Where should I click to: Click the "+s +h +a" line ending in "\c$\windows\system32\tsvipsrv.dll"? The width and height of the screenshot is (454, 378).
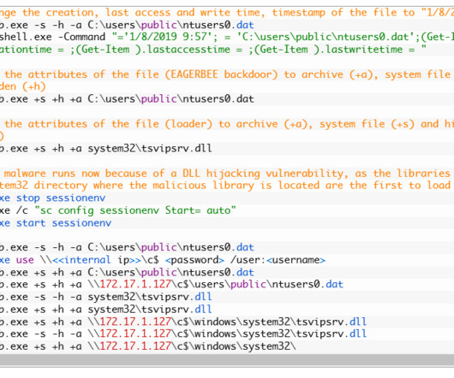[183, 322]
